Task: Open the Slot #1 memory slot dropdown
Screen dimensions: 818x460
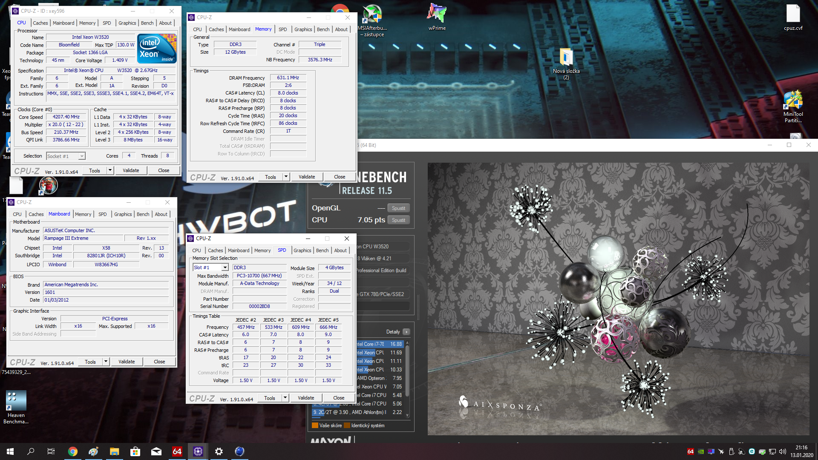Action: point(225,267)
